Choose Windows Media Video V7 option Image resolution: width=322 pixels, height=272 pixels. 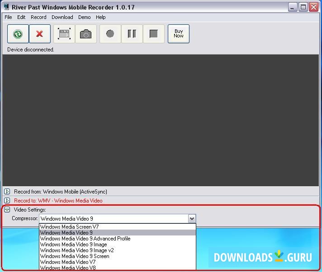[x=118, y=262]
